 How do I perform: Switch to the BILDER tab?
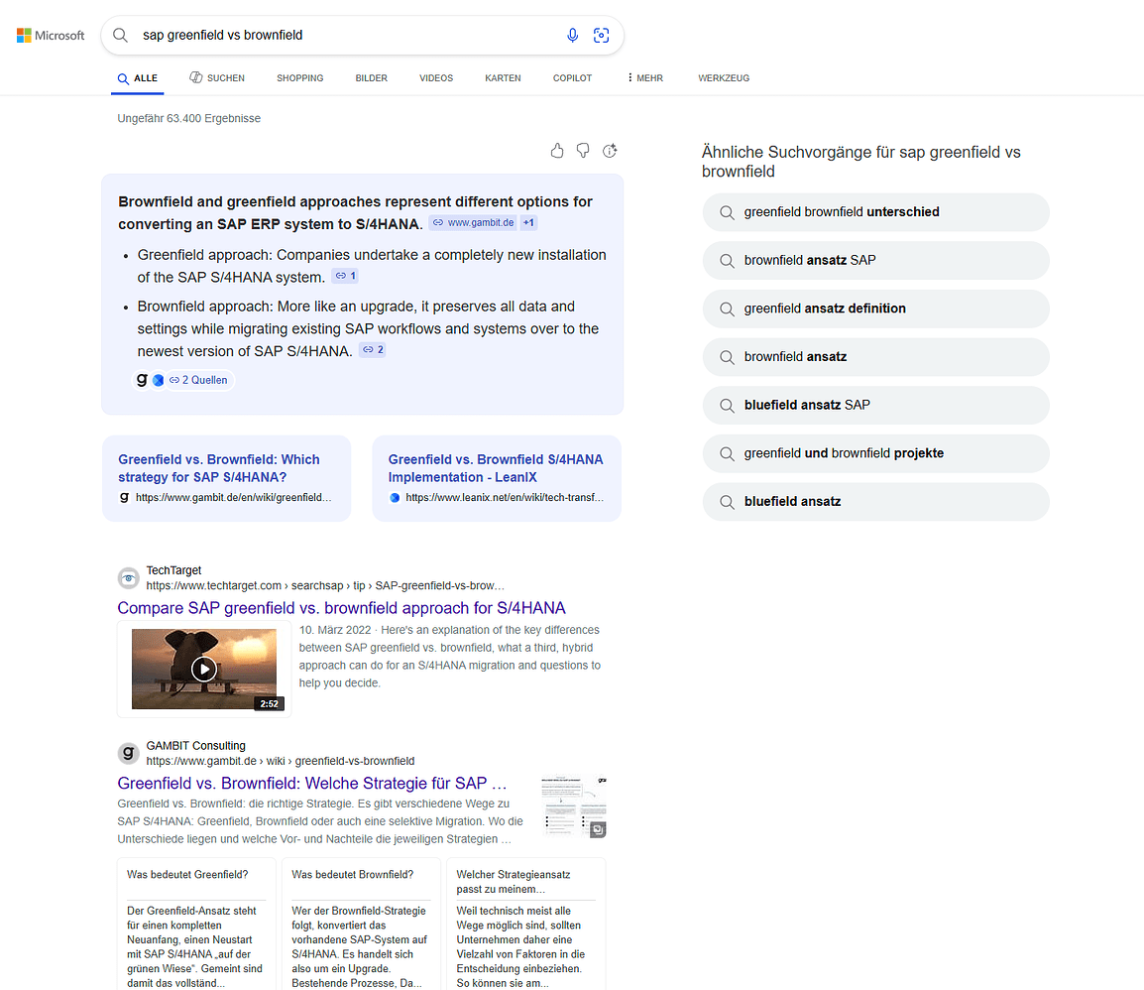pos(371,77)
